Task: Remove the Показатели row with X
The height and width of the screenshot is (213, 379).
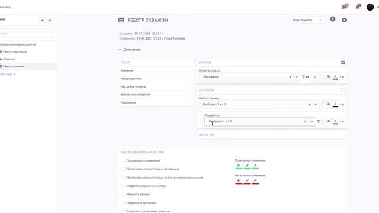Action: coord(343,122)
